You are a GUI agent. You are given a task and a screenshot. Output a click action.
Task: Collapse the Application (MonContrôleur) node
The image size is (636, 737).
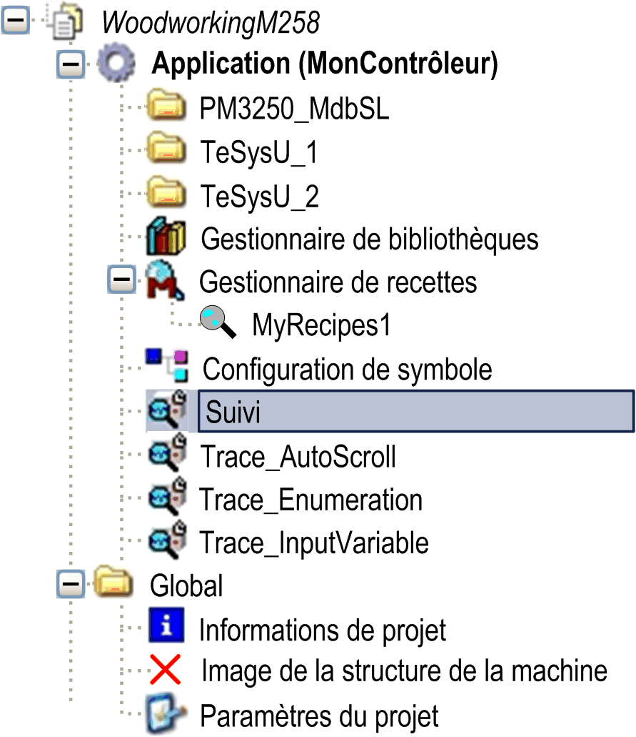pos(70,65)
